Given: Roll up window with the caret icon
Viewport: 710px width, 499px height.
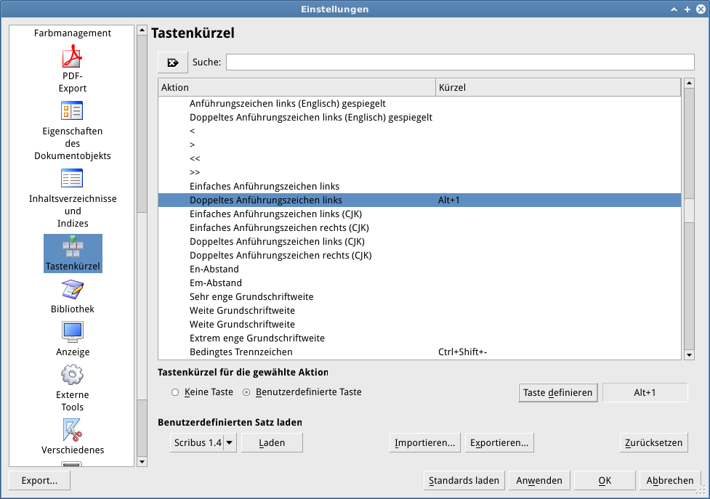Looking at the screenshot, I should 674,9.
